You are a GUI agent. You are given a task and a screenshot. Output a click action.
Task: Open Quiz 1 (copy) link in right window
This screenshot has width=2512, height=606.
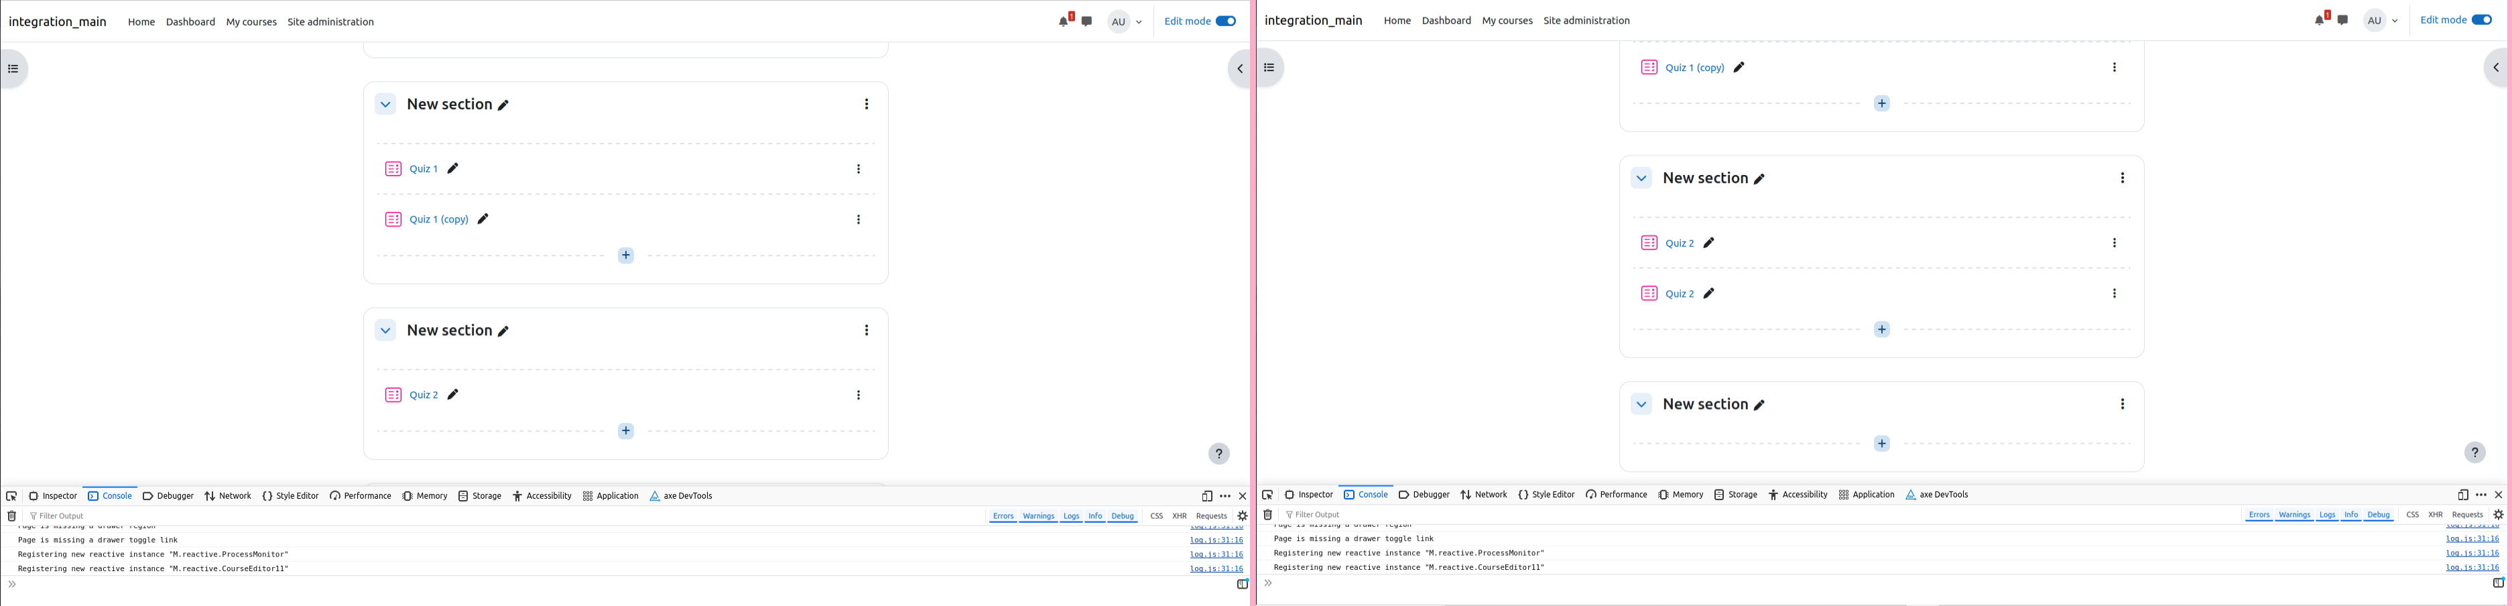point(1695,67)
